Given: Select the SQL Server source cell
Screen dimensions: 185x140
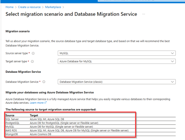Looking at the screenshot, I should (x=12, y=119).
